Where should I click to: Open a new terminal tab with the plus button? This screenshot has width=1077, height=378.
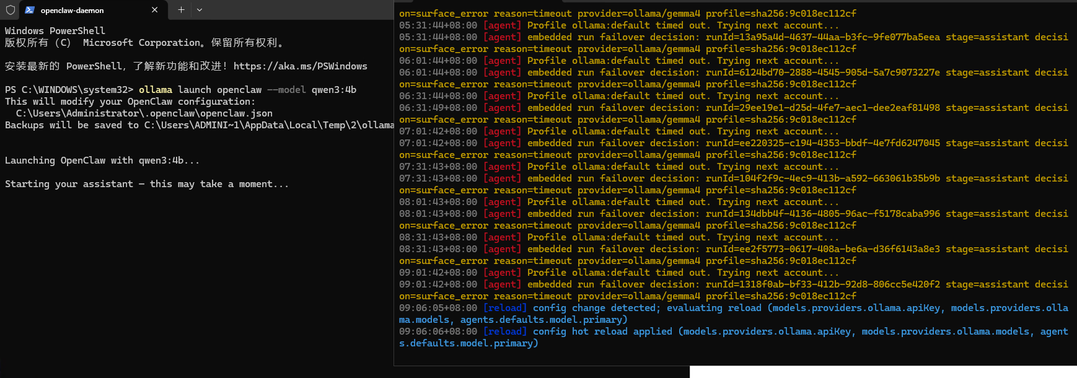click(181, 10)
